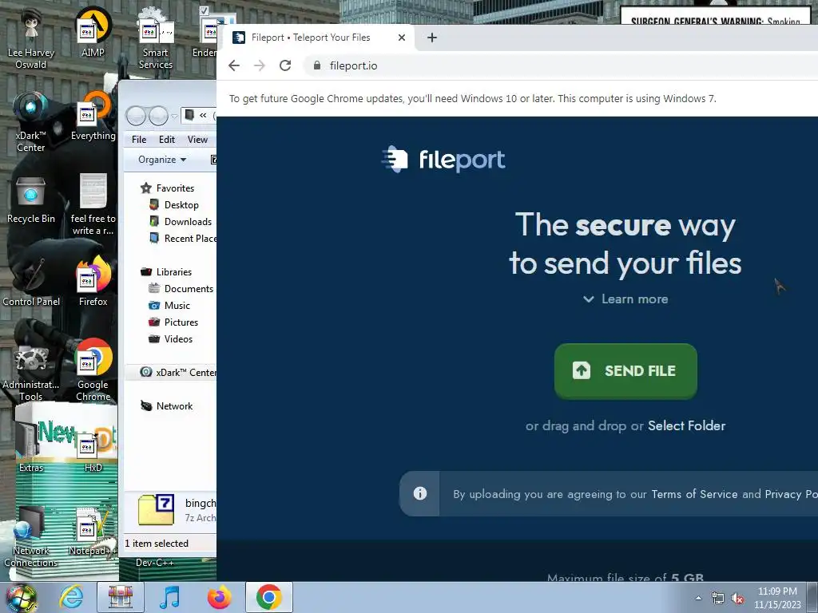Open the View menu in Explorer

[198, 140]
